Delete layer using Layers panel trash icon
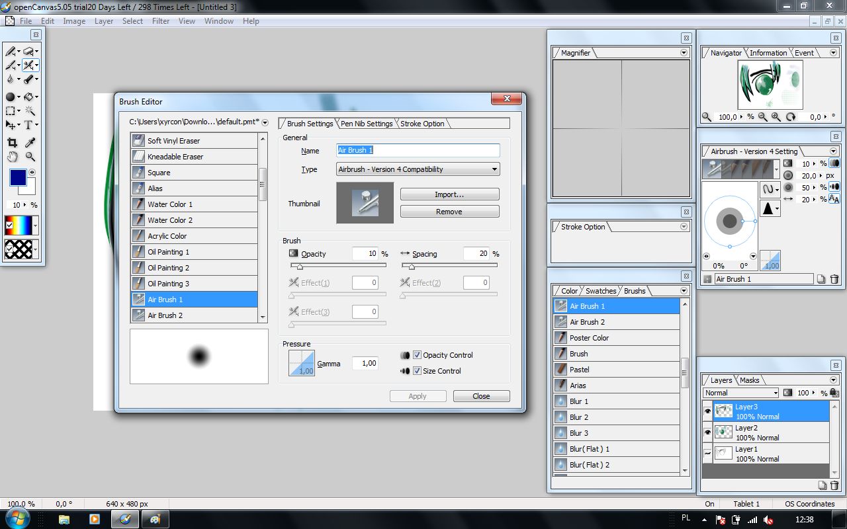The width and height of the screenshot is (847, 529). click(x=834, y=485)
